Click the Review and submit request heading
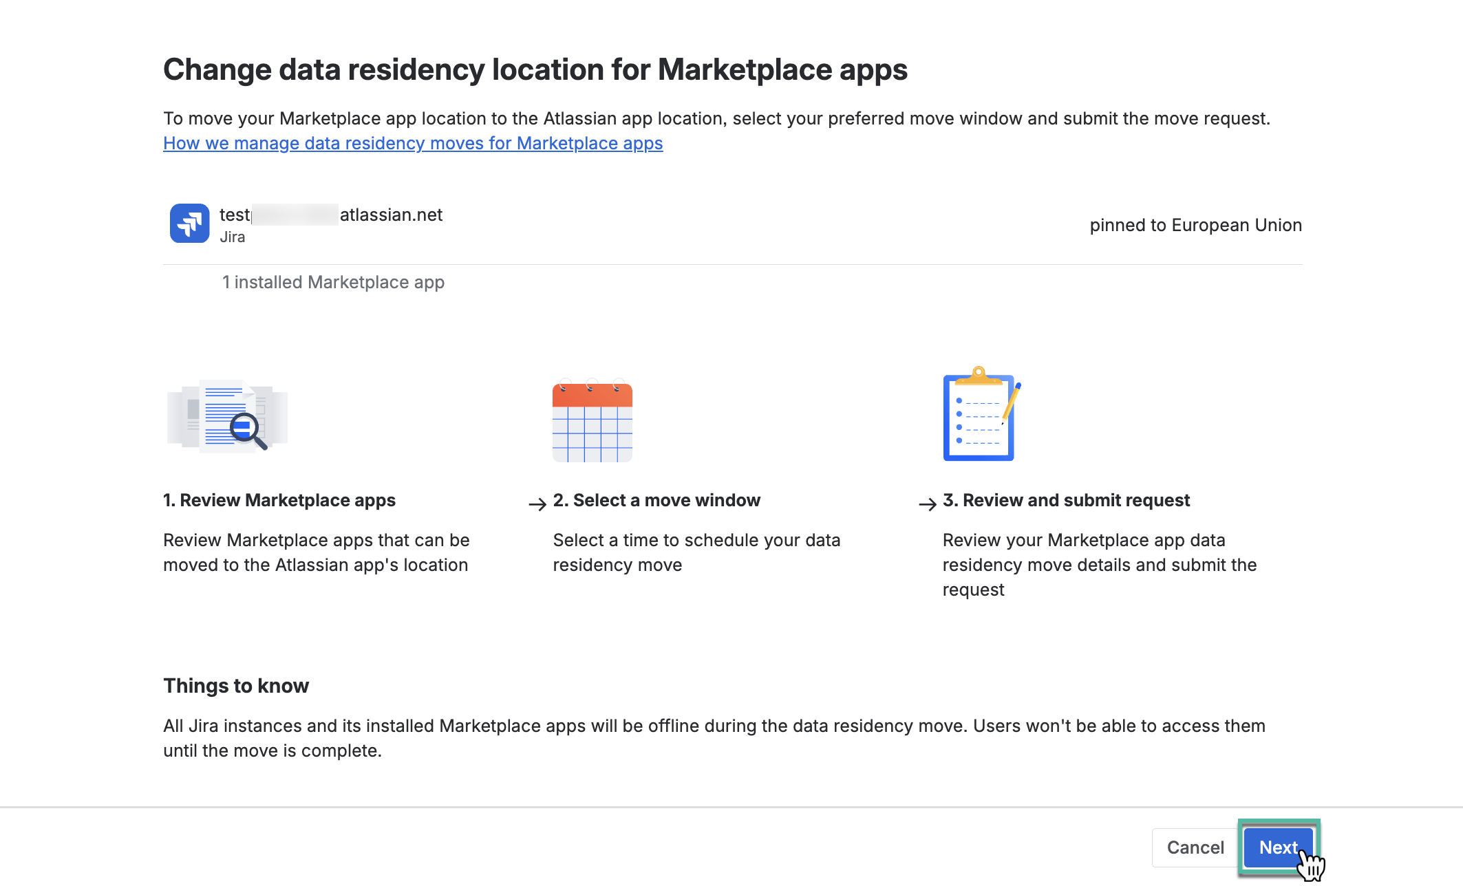 coord(1066,500)
